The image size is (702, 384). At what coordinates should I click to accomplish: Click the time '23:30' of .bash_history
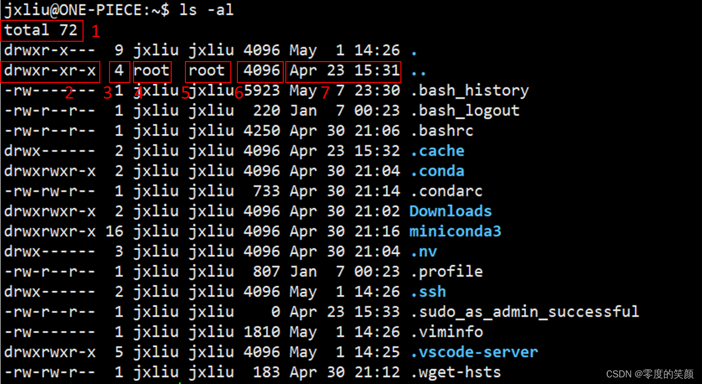click(x=377, y=91)
